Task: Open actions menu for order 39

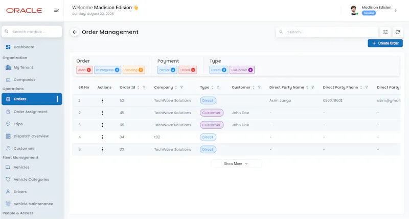Action: [103, 125]
